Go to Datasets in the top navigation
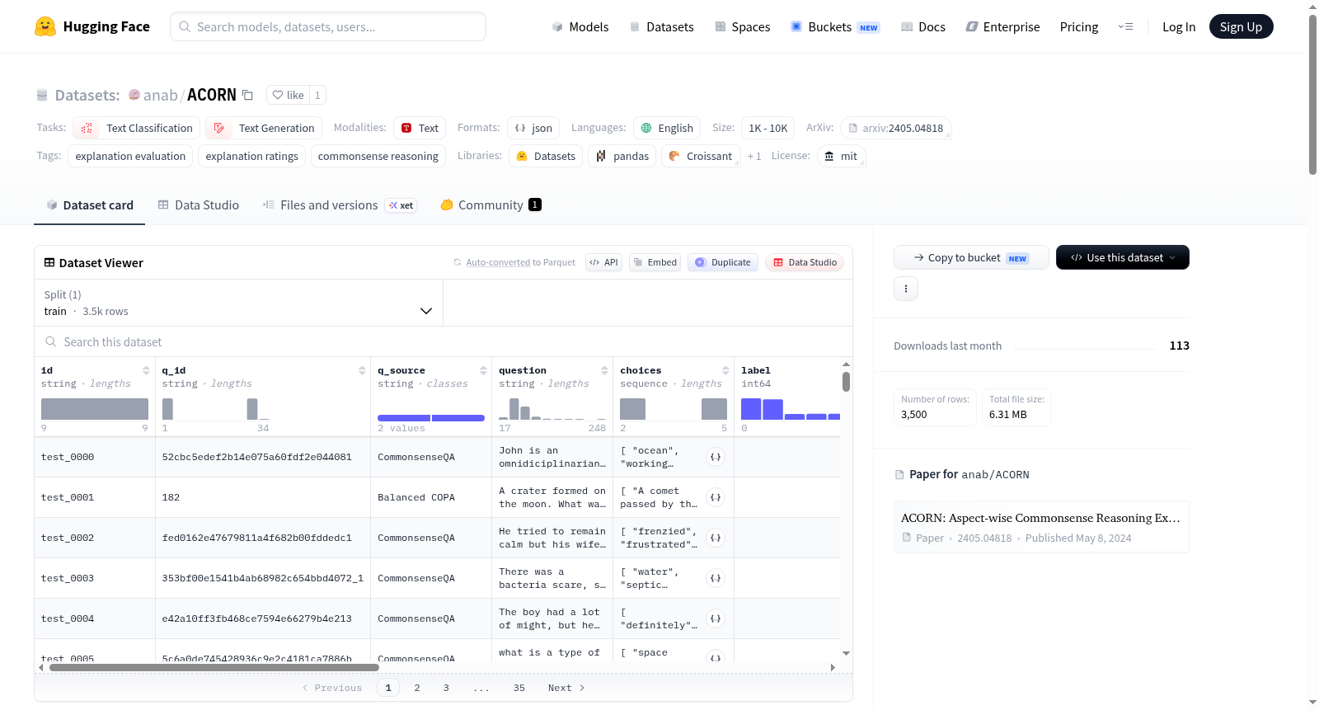 tap(662, 26)
